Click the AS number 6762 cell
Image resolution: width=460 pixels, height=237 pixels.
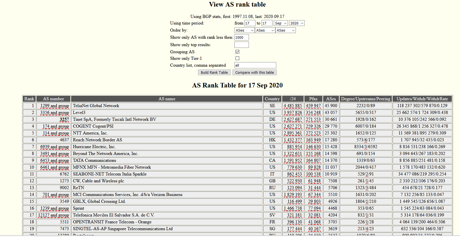(x=53, y=174)
